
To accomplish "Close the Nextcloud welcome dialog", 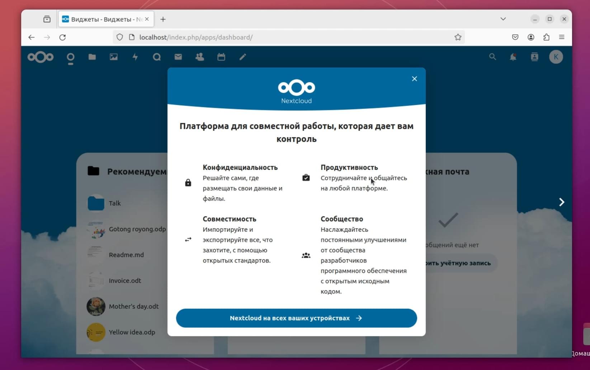I will (415, 79).
